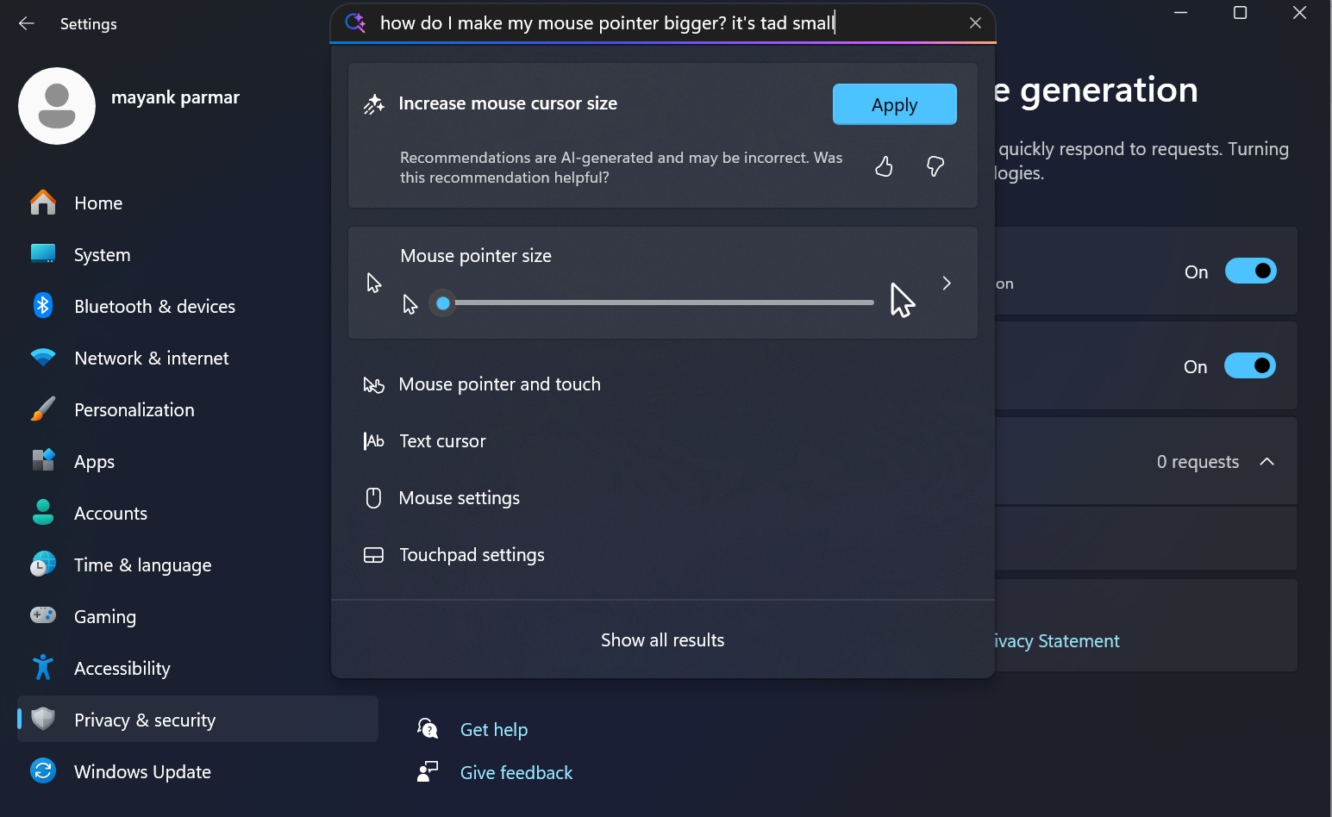Click the Time & language clock icon

43,564
